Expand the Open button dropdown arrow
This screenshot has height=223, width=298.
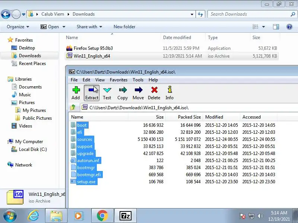point(64,27)
